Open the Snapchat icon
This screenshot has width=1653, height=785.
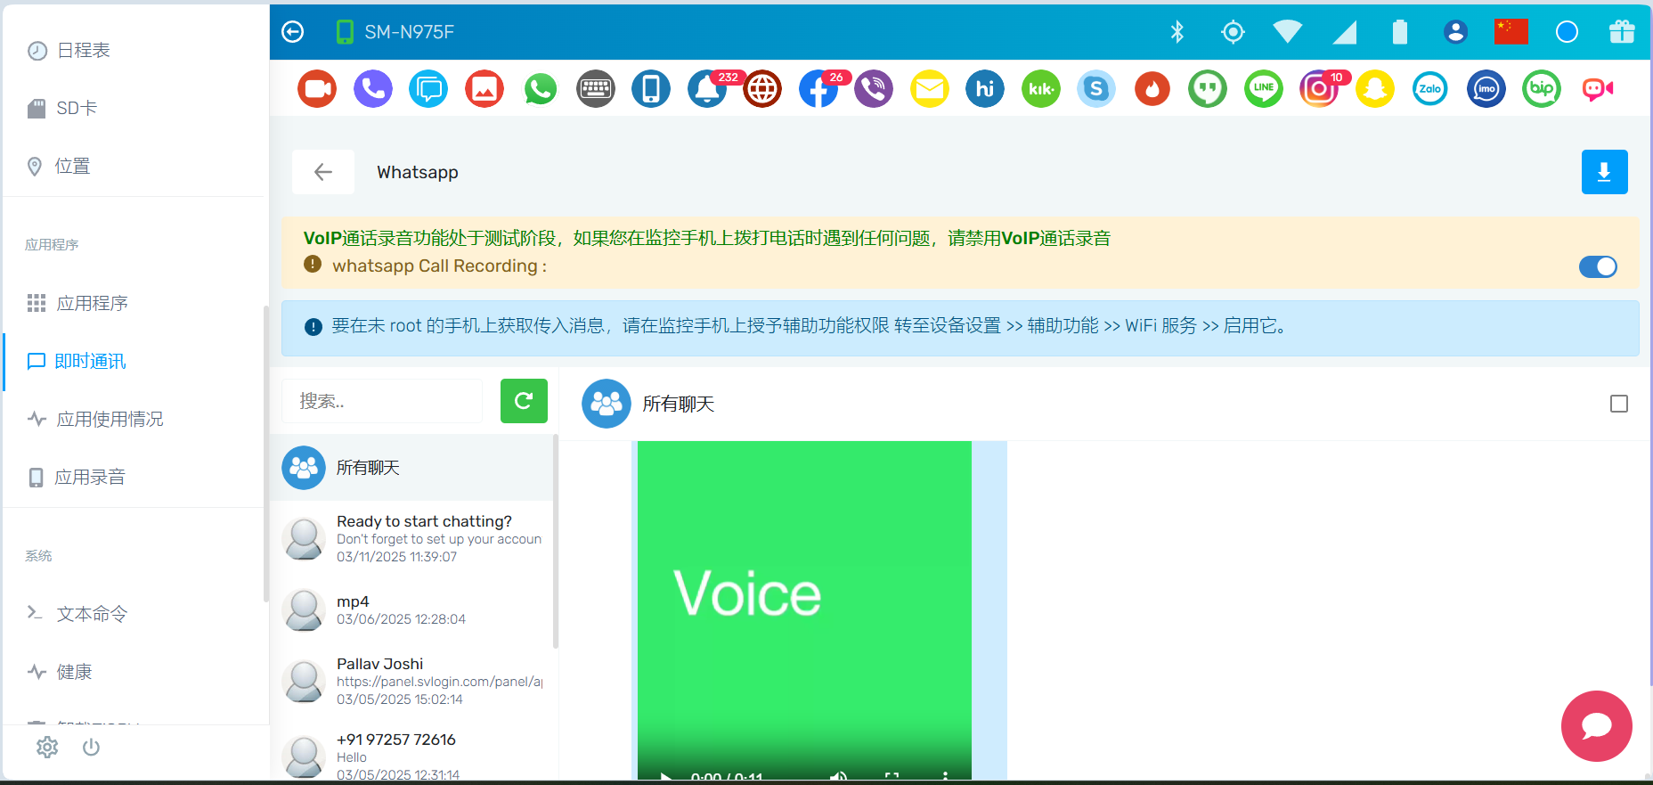pyautogui.click(x=1375, y=88)
